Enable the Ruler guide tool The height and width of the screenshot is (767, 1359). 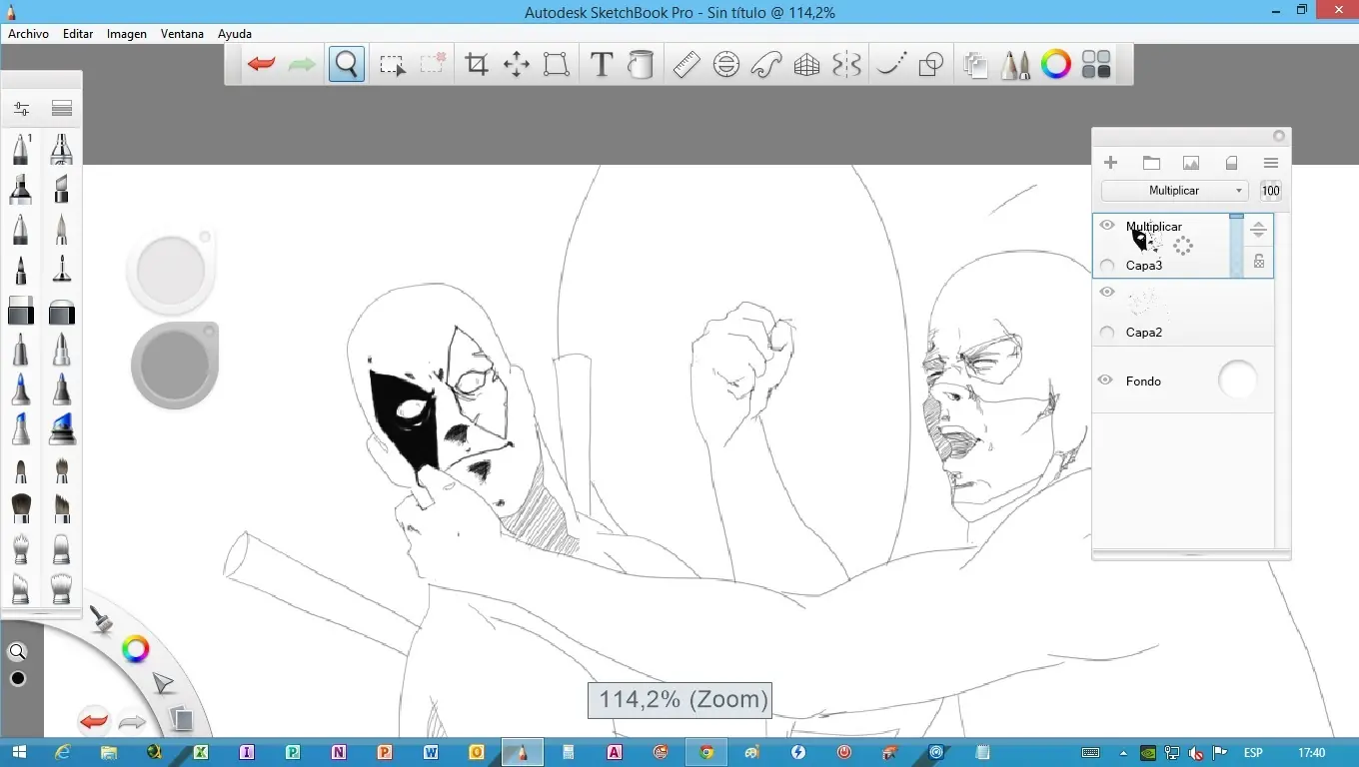click(685, 65)
